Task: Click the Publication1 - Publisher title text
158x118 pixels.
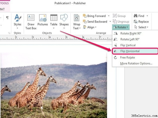Action: [x=70, y=3]
